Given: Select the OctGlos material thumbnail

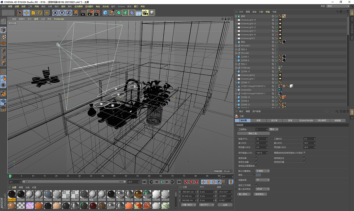Looking at the screenshot, I should coord(12,195).
